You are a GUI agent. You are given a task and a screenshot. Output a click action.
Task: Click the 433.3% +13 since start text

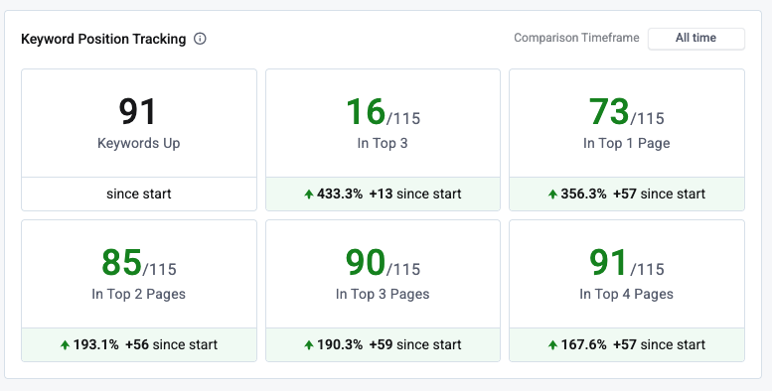tap(388, 194)
